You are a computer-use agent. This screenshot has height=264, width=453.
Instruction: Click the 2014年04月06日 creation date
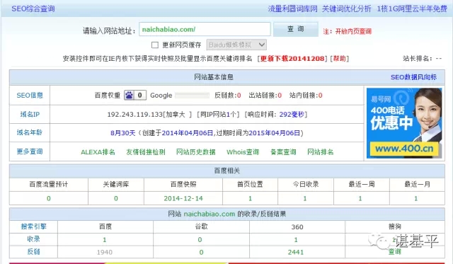[187, 133]
